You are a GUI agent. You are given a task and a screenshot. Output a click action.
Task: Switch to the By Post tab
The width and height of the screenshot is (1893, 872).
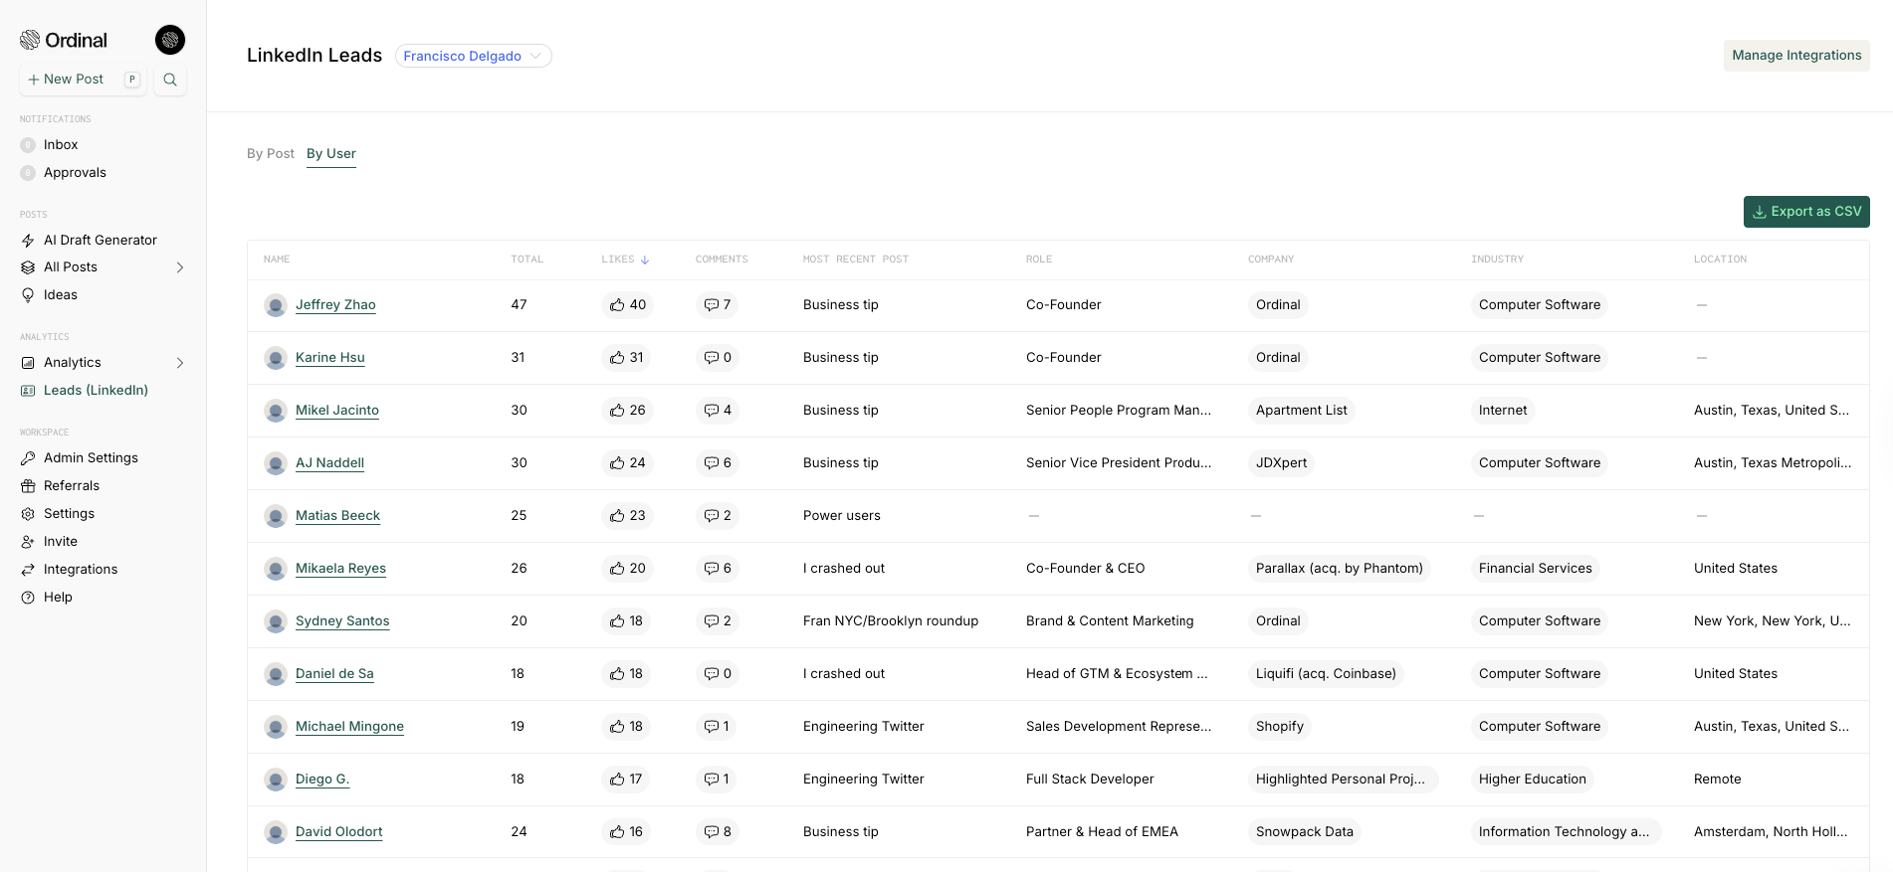coord(271,154)
